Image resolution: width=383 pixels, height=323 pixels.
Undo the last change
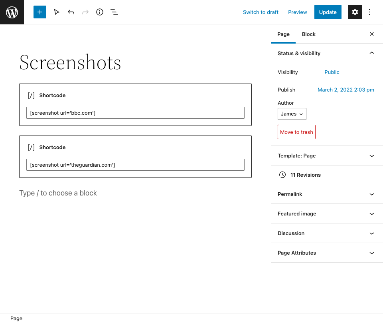71,12
